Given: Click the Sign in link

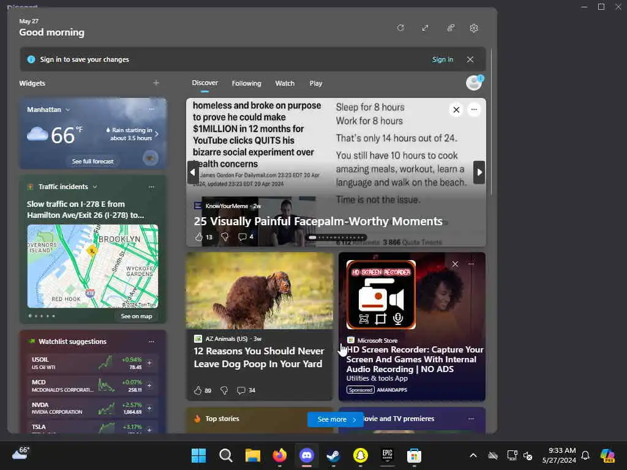Looking at the screenshot, I should pyautogui.click(x=442, y=59).
